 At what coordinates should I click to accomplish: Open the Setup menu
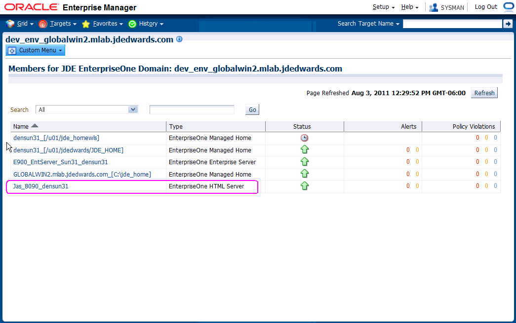(x=383, y=7)
